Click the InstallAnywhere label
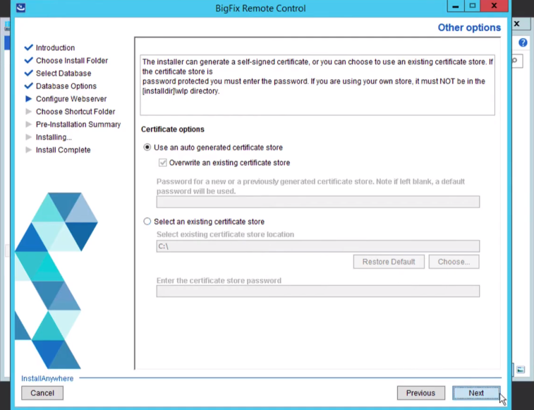The width and height of the screenshot is (534, 410). click(x=47, y=378)
